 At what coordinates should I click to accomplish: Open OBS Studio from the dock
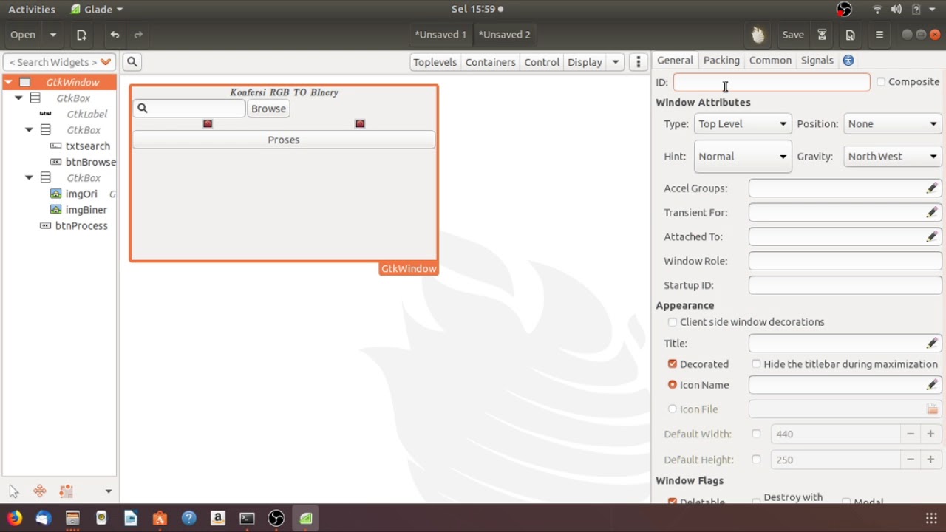(276, 518)
